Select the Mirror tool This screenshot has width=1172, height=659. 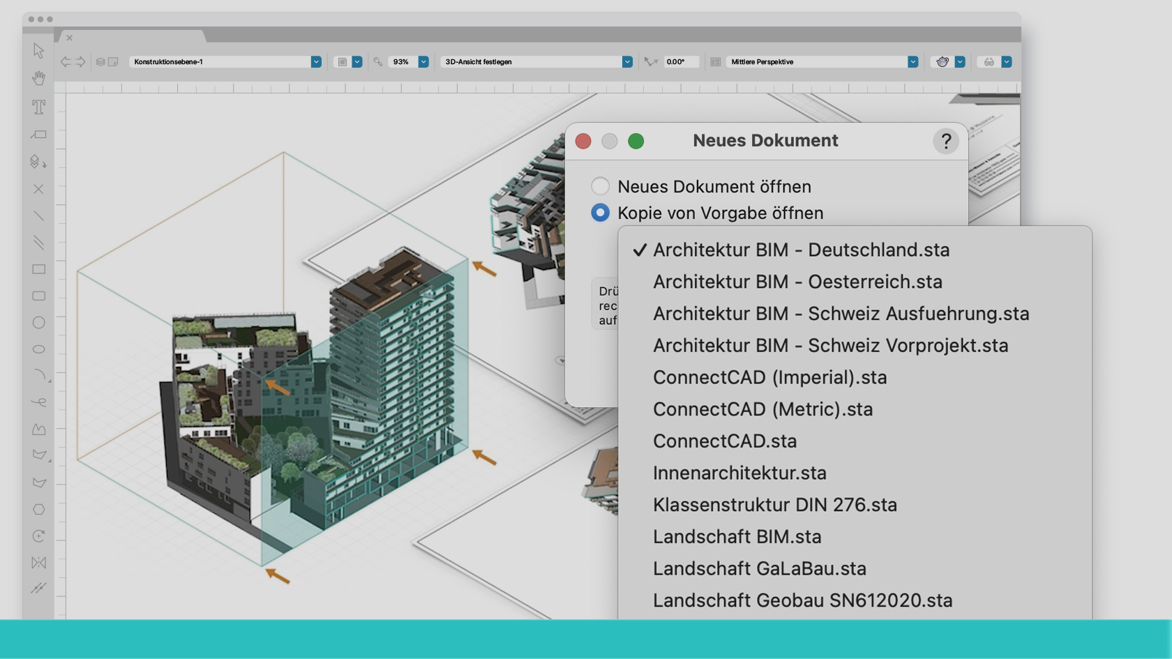point(38,563)
